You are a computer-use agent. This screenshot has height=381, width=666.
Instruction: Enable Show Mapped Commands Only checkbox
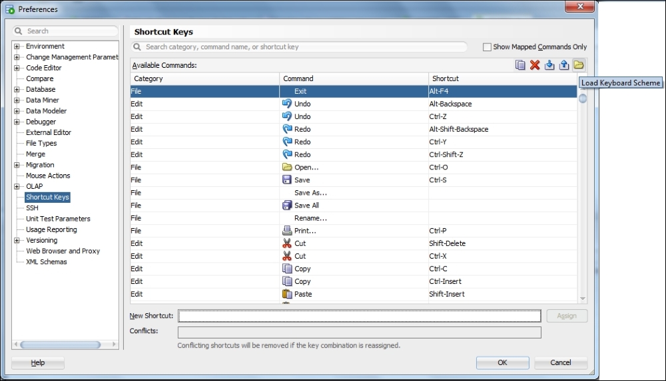pyautogui.click(x=488, y=47)
